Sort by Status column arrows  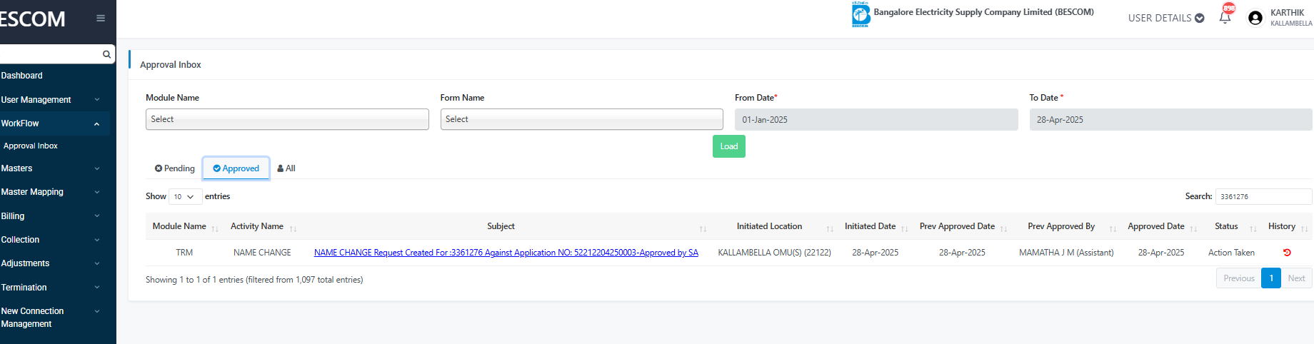coord(1253,228)
